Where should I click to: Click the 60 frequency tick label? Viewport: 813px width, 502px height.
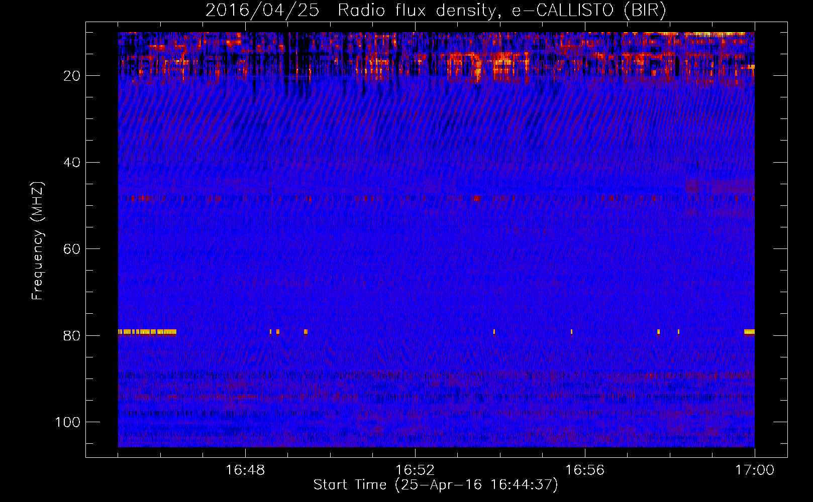[72, 249]
